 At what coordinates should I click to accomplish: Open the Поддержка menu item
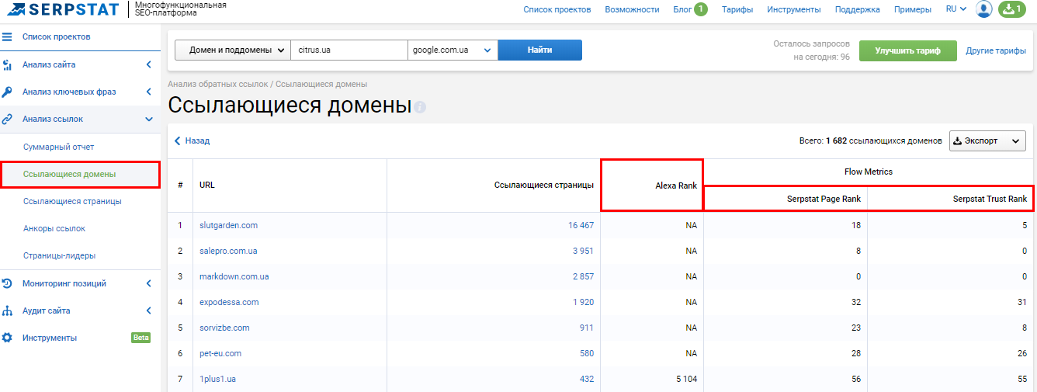pos(858,9)
